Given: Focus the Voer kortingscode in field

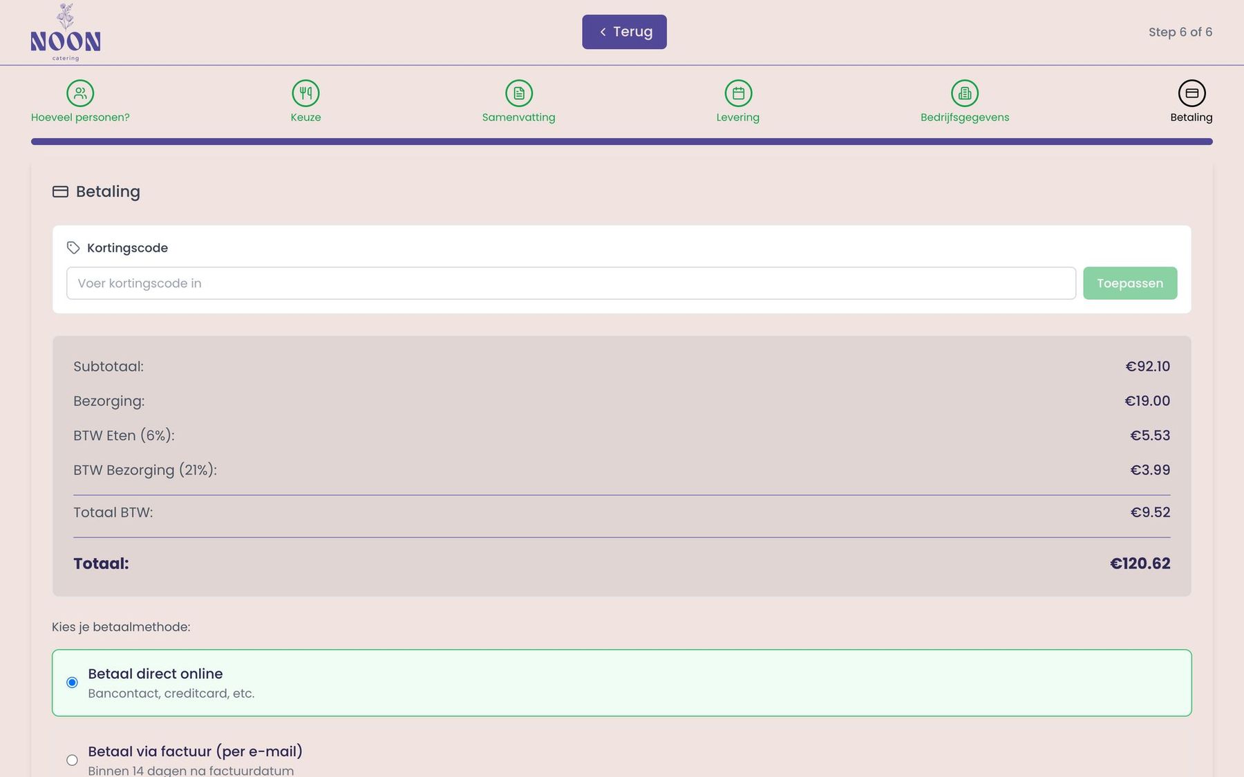Looking at the screenshot, I should 571,283.
